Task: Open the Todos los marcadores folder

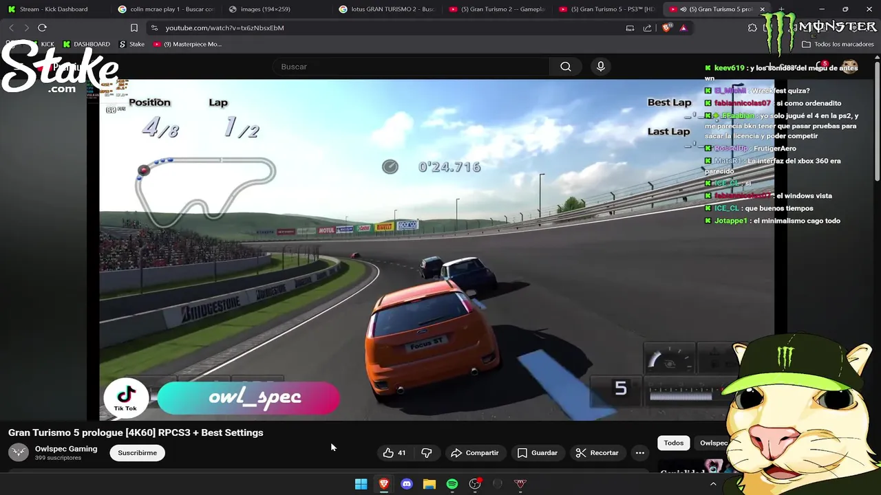Action: point(838,44)
